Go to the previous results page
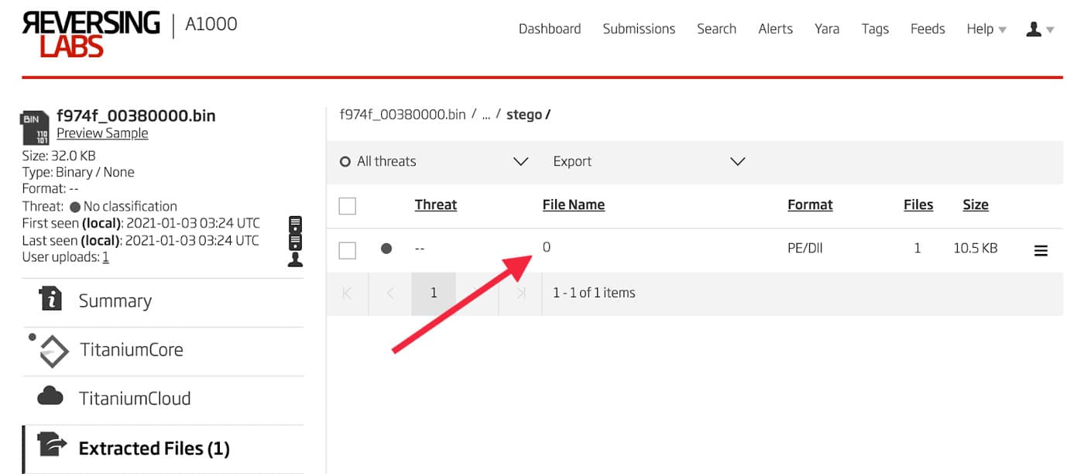 (390, 293)
